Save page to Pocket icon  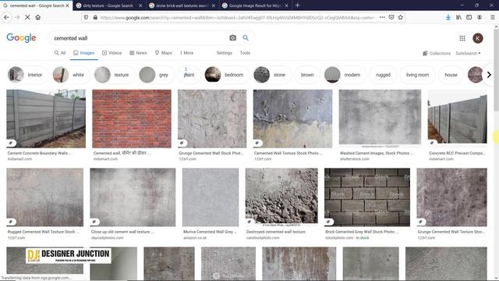391,17
